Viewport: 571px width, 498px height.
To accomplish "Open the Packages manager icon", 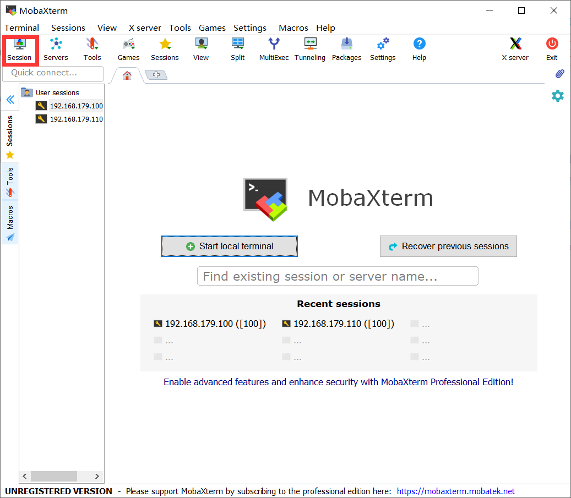I will pos(346,50).
